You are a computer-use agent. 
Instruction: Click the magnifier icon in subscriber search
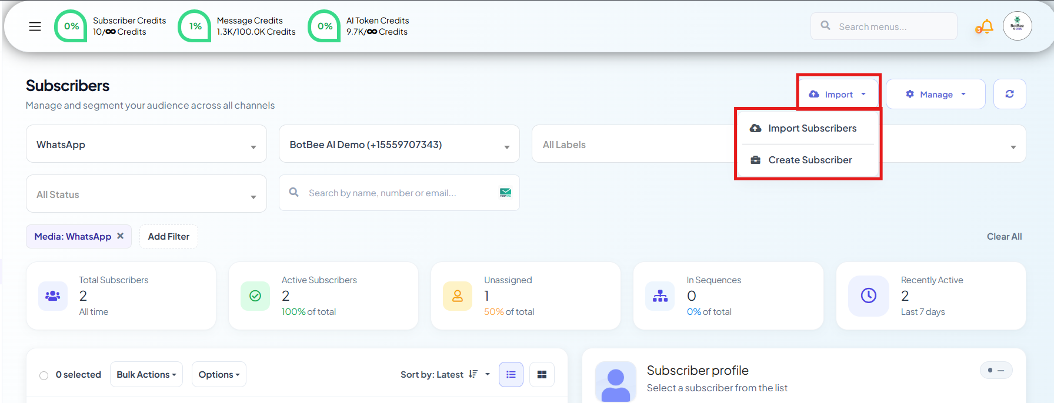click(x=294, y=192)
